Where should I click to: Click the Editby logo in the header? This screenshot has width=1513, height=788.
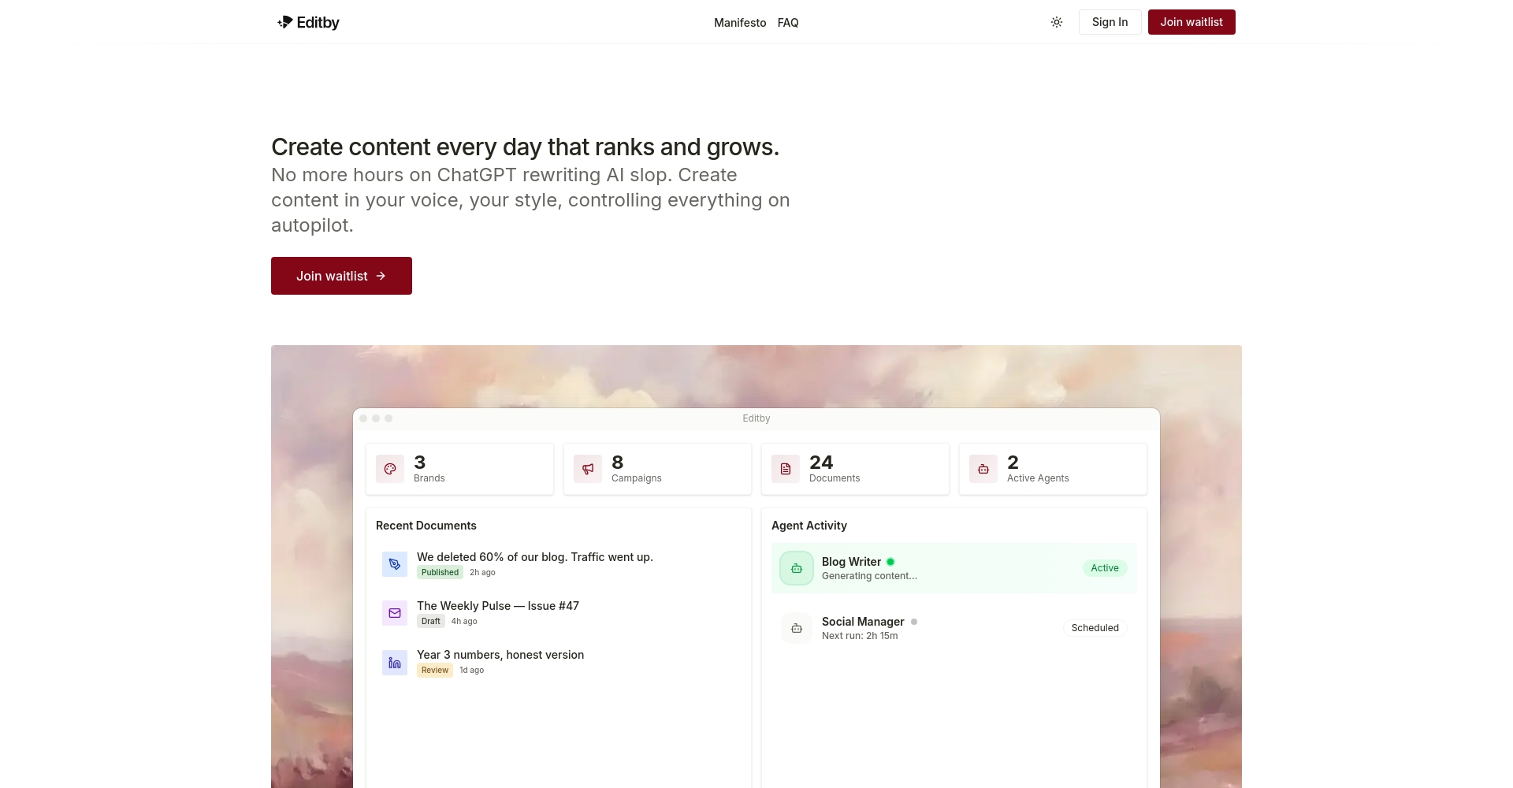click(308, 22)
